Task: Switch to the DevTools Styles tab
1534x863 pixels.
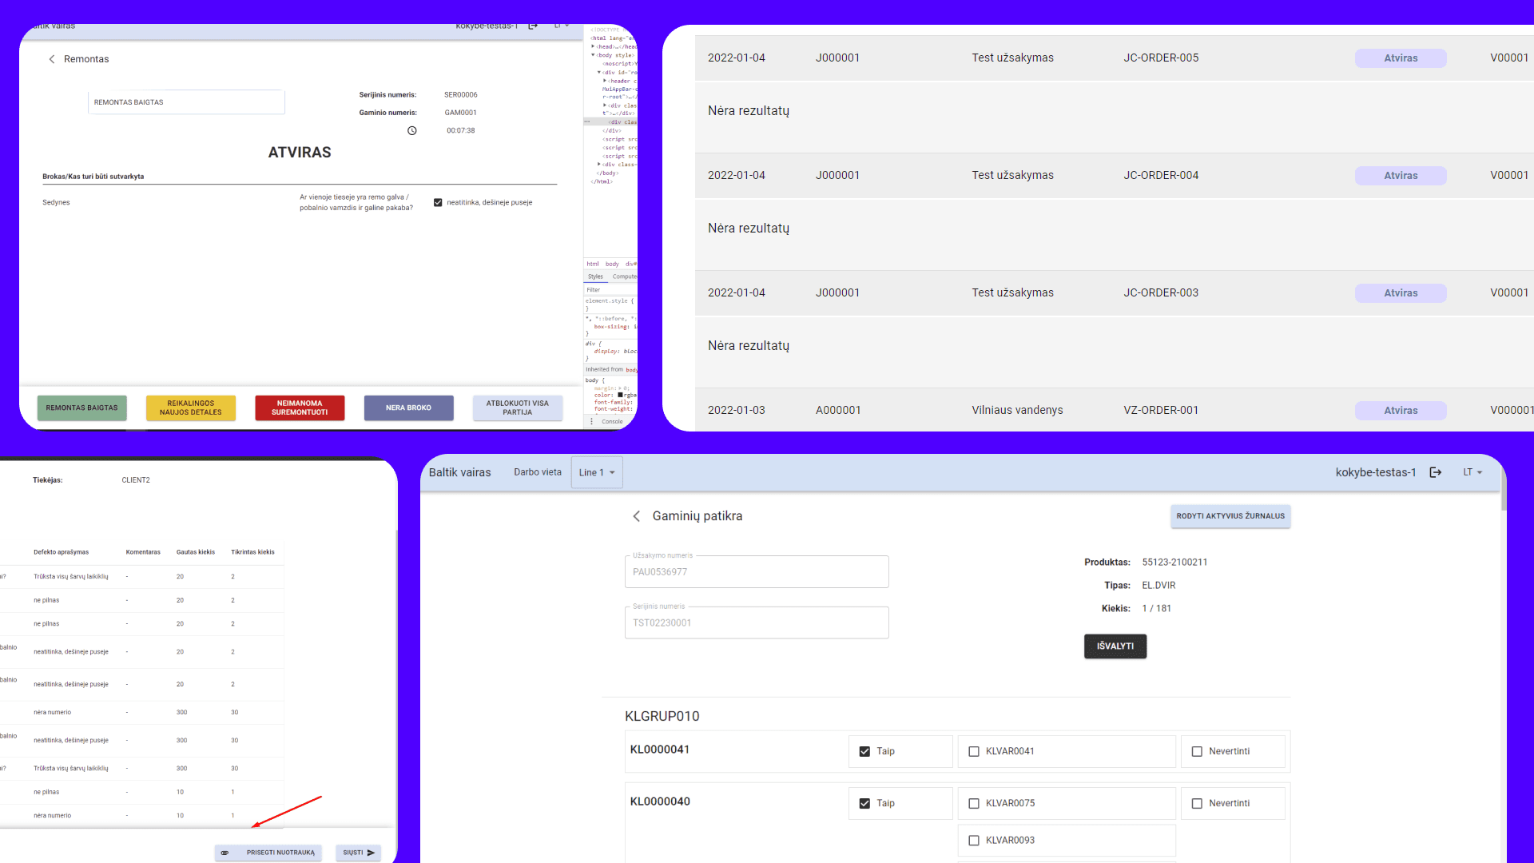Action: 595,276
